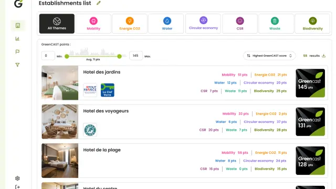Image resolution: width=336 pixels, height=189 pixels.
Task: Click the Avg. 71 pts label
Action: click(93, 59)
